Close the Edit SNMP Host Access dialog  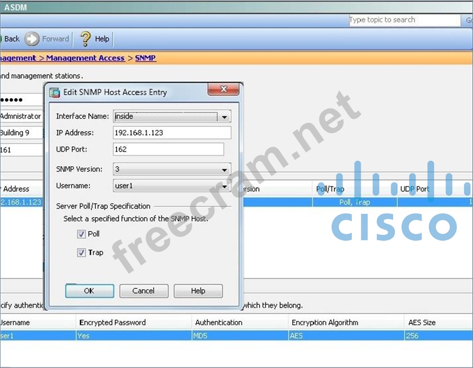tap(223, 89)
